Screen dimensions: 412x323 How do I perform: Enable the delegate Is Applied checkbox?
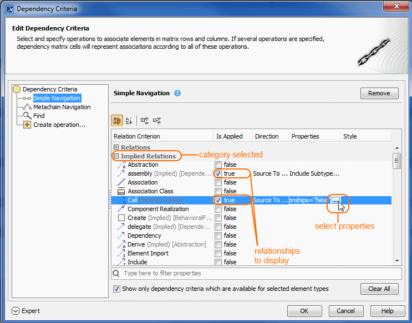point(218,227)
